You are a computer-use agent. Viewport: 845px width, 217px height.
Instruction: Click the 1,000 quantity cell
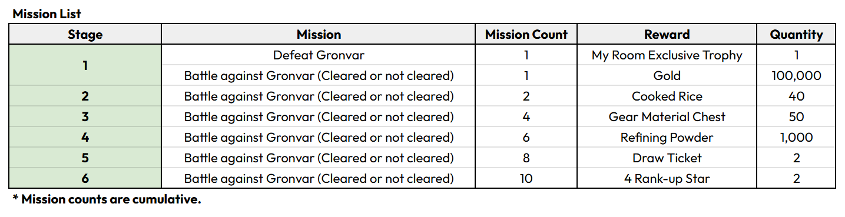tap(796, 138)
